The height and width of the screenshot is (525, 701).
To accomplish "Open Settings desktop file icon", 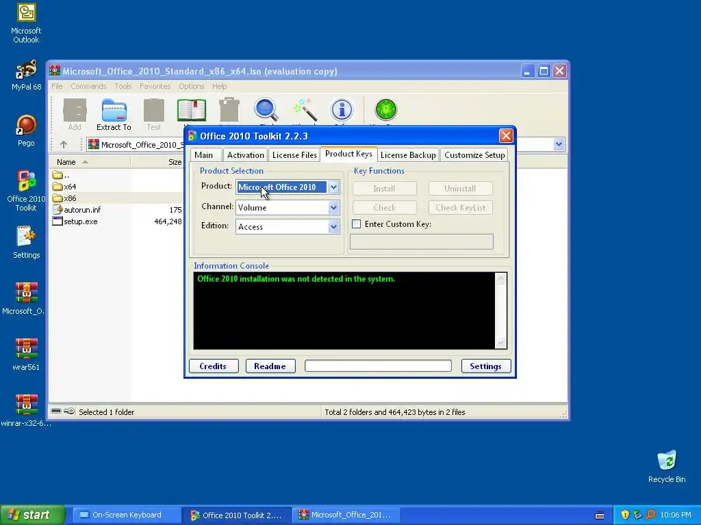I will [x=26, y=242].
